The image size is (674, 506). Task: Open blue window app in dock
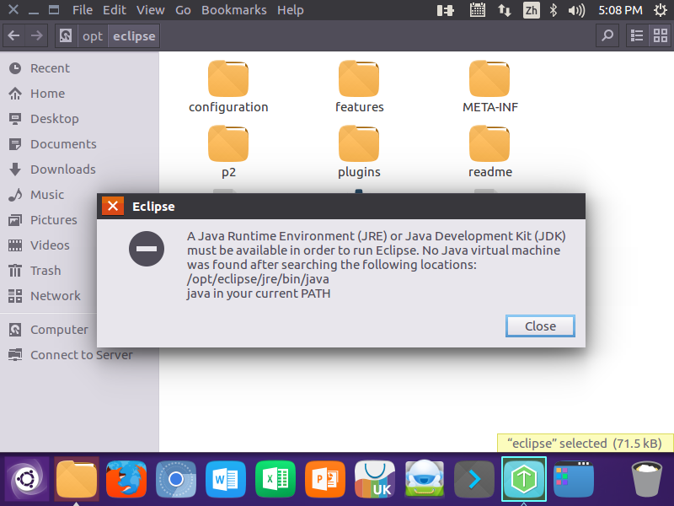click(x=574, y=479)
